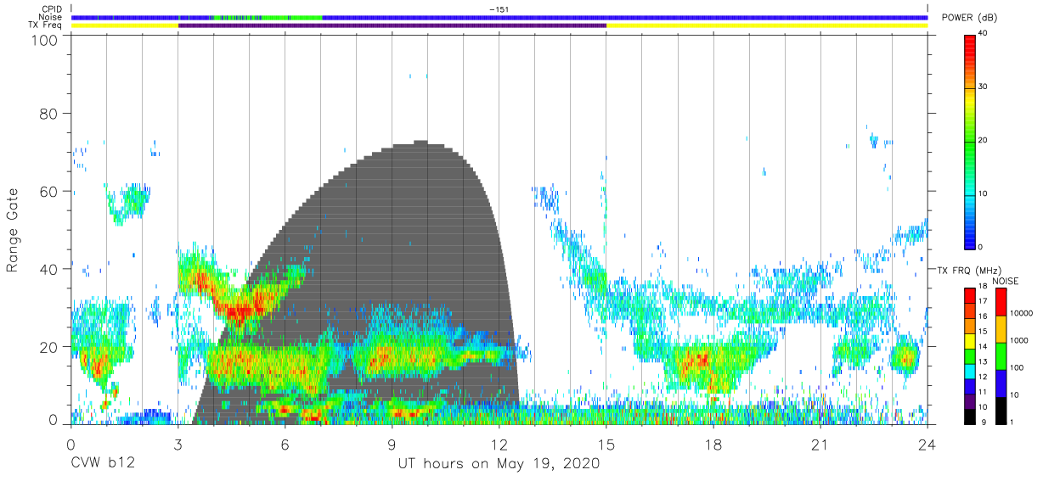Click the CPID label at the top left

click(51, 9)
